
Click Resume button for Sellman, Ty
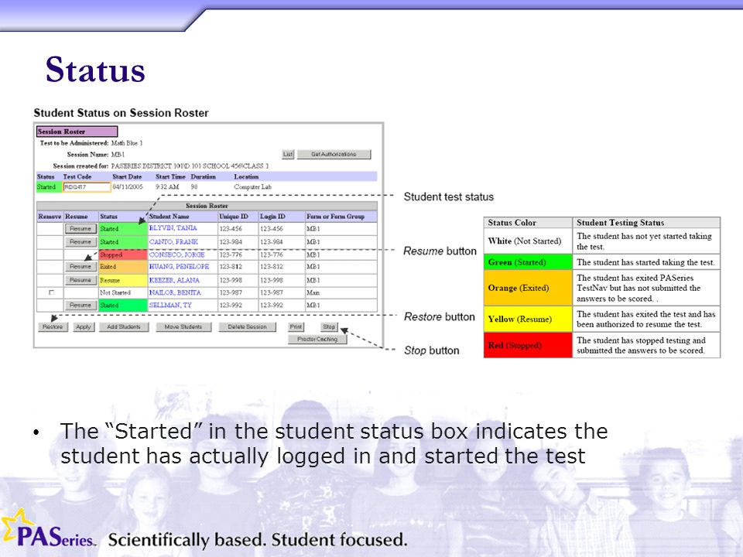pos(80,306)
